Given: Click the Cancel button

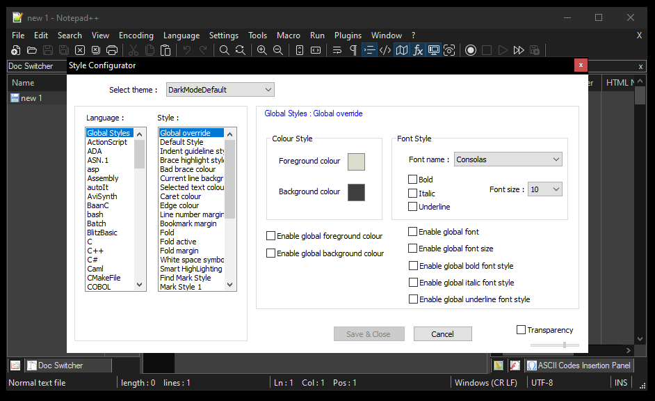Looking at the screenshot, I should (x=443, y=333).
